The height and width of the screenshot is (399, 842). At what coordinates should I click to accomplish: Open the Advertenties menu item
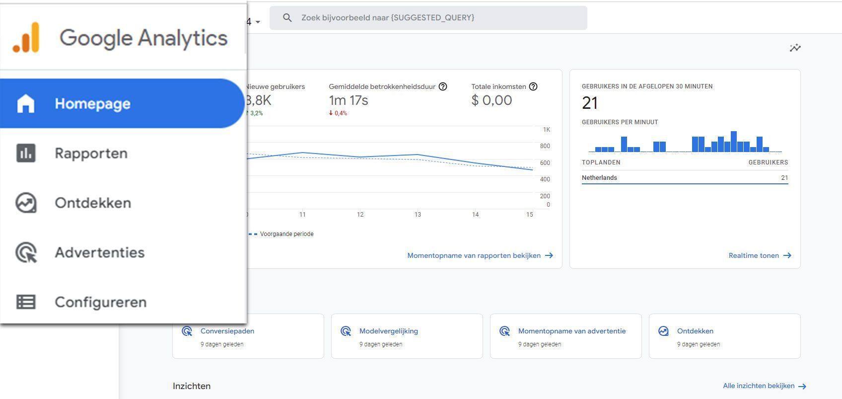pyautogui.click(x=122, y=252)
